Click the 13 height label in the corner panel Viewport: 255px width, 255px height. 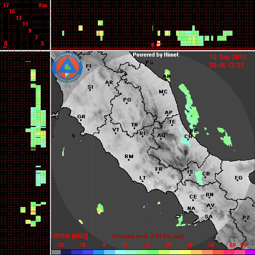(19, 18)
